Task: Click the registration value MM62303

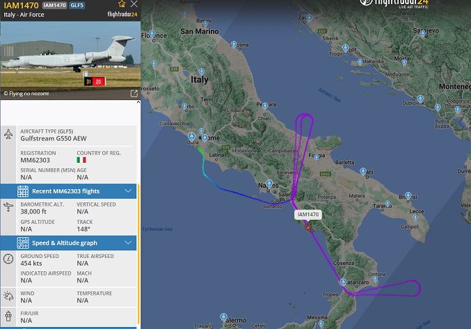Action: 35,160
